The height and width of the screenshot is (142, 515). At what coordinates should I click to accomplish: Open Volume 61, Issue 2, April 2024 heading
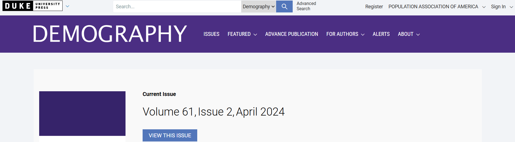pos(214,112)
